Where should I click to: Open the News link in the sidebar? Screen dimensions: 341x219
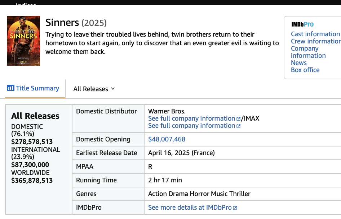[x=298, y=63]
